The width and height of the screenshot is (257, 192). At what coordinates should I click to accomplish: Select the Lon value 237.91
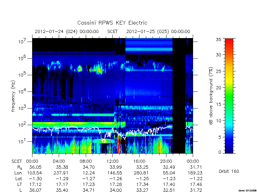pyautogui.click(x=61, y=173)
